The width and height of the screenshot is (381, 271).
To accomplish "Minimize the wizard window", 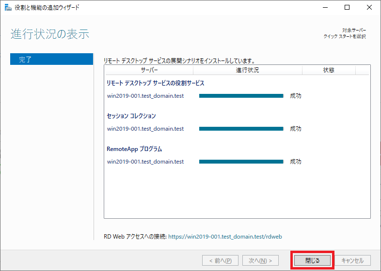I will pyautogui.click(x=325, y=8).
